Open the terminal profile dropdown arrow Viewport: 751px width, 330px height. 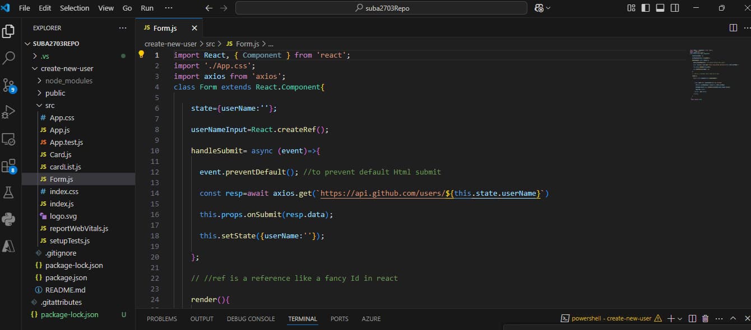(679, 318)
